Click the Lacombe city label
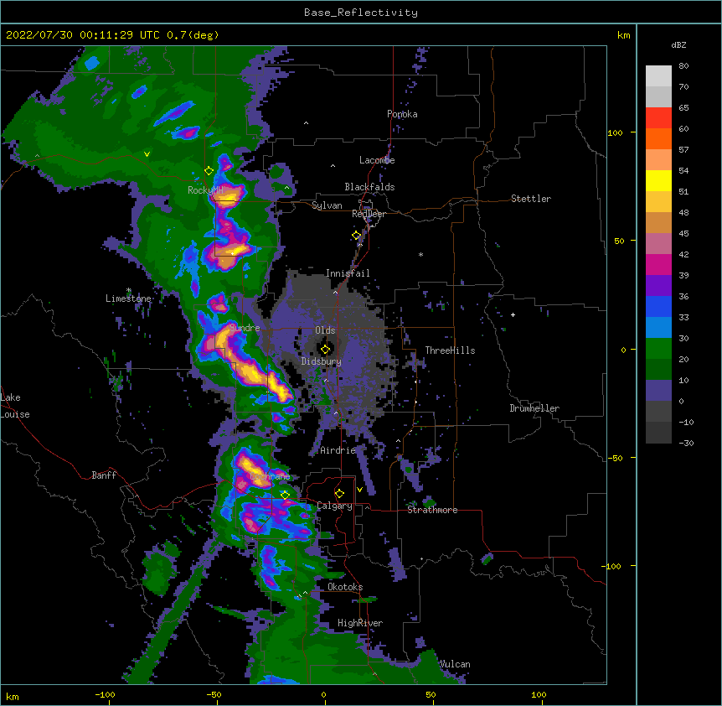The height and width of the screenshot is (706, 722). (377, 160)
